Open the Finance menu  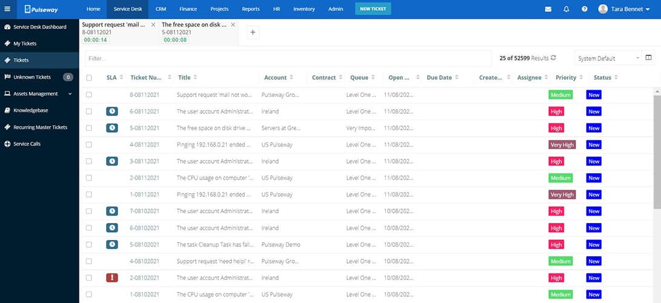coord(188,9)
